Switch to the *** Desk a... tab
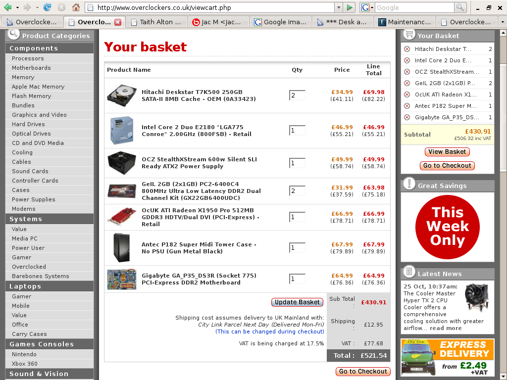This screenshot has height=380, width=507. tap(342, 22)
